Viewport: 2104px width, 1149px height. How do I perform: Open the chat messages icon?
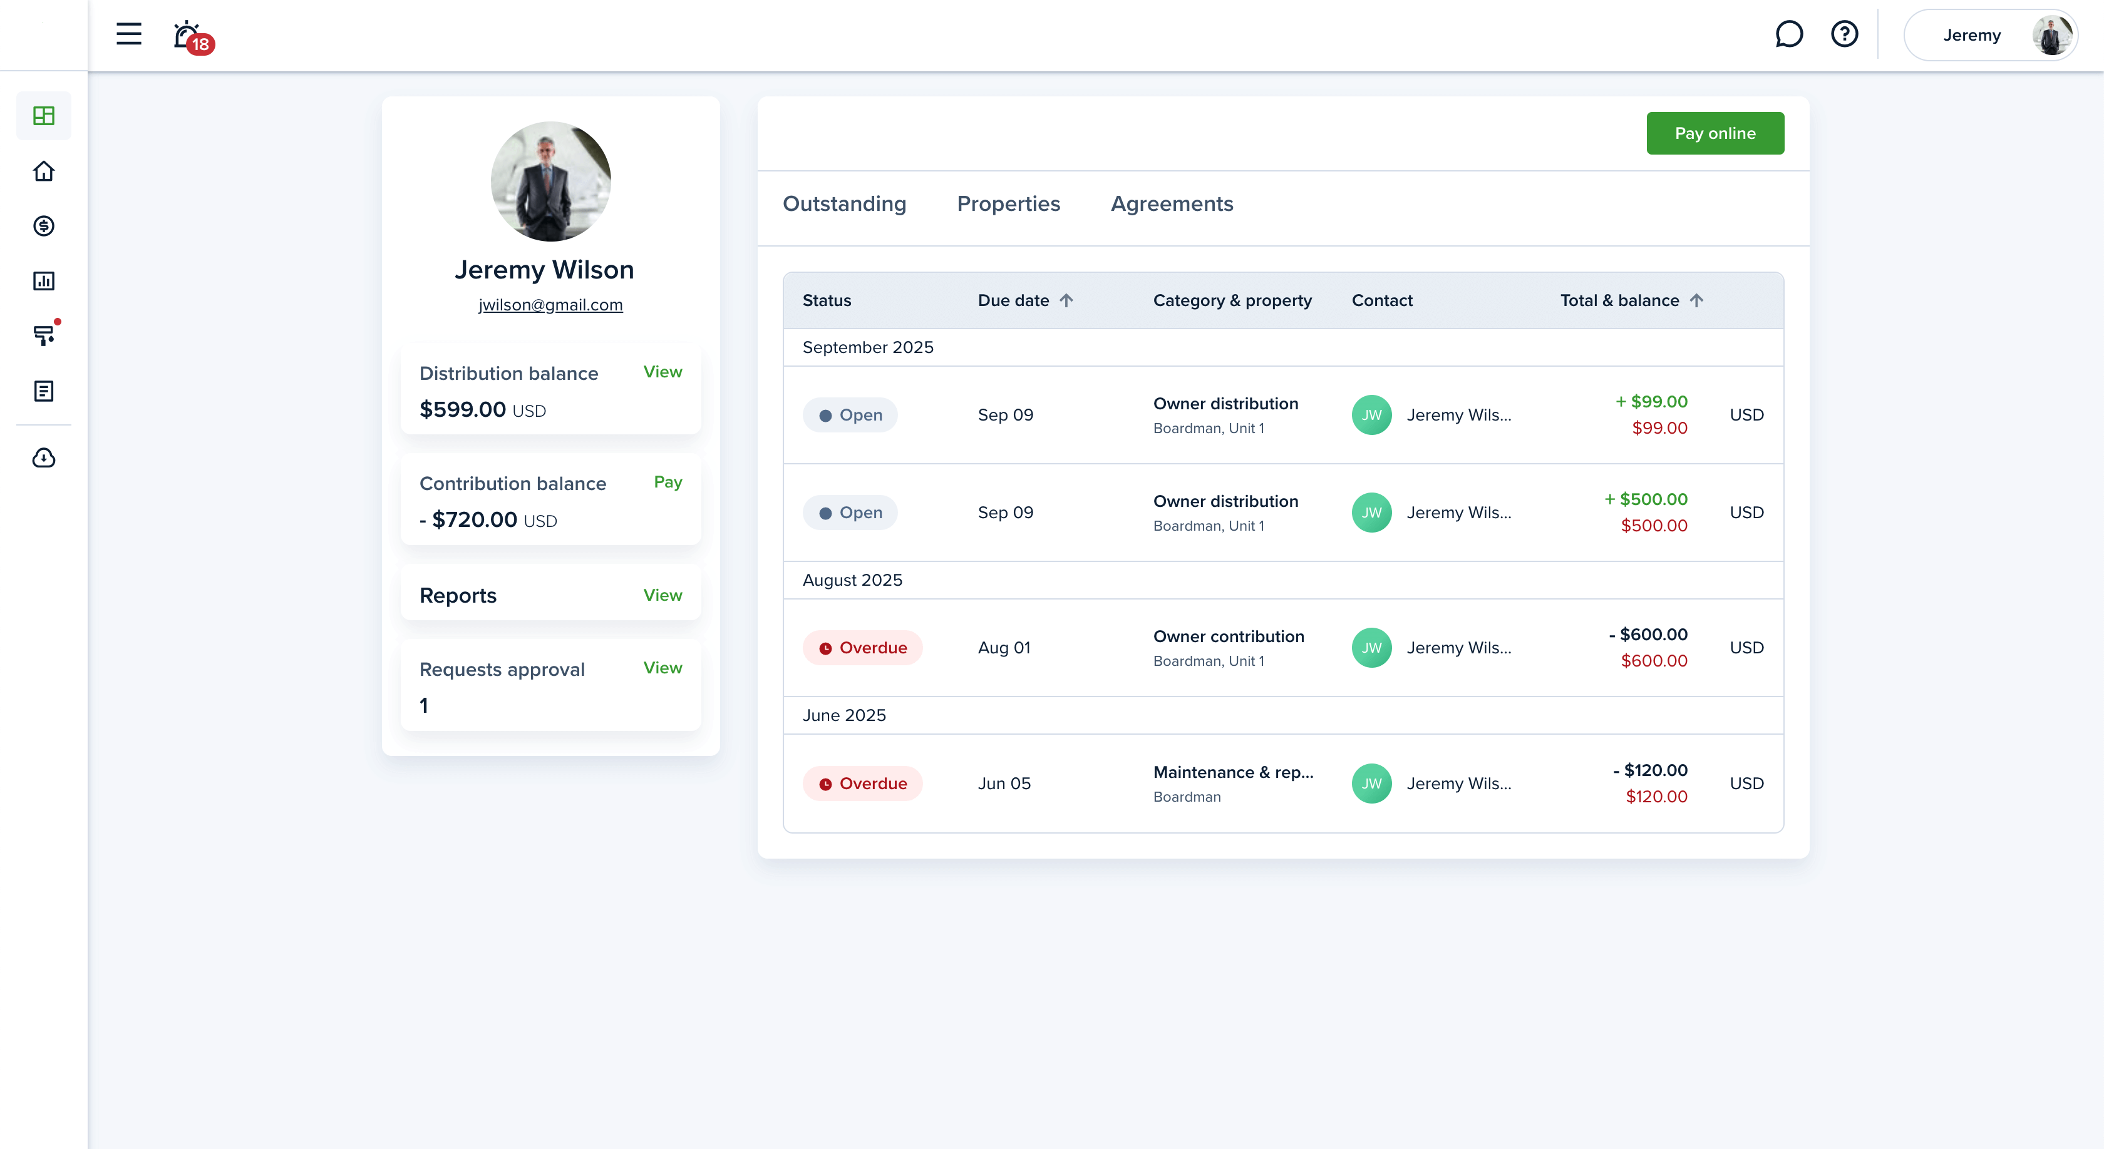tap(1789, 34)
